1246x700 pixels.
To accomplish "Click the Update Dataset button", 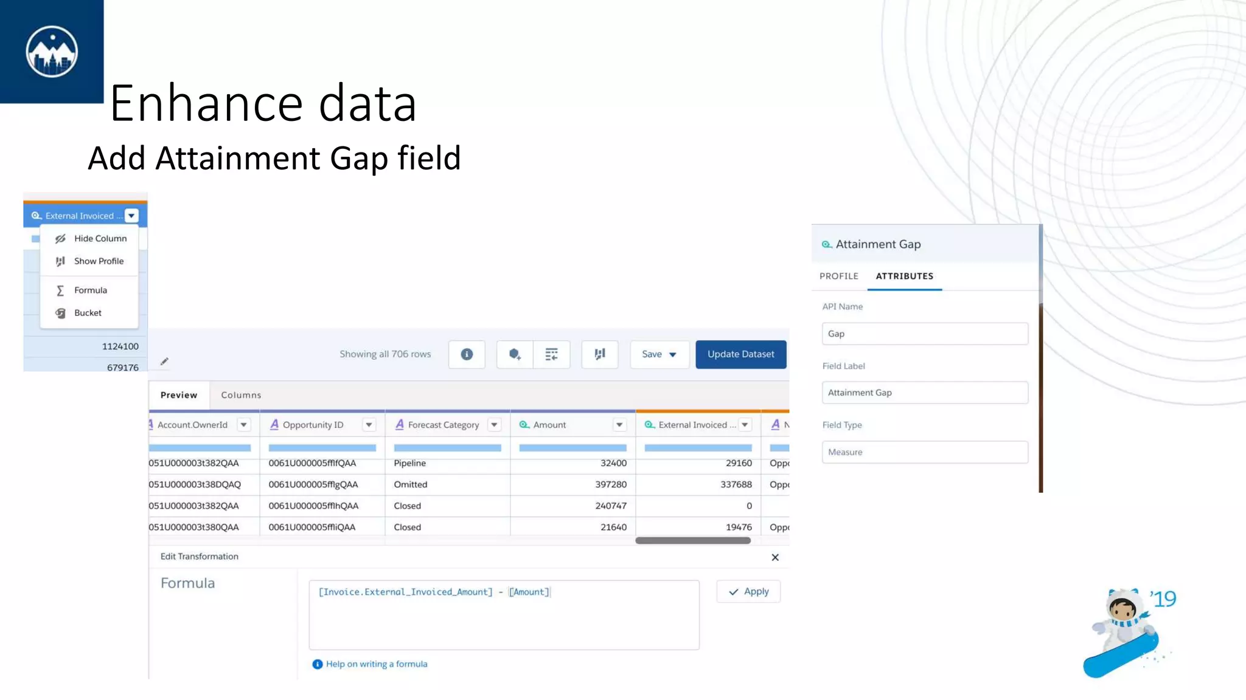I will click(x=741, y=354).
